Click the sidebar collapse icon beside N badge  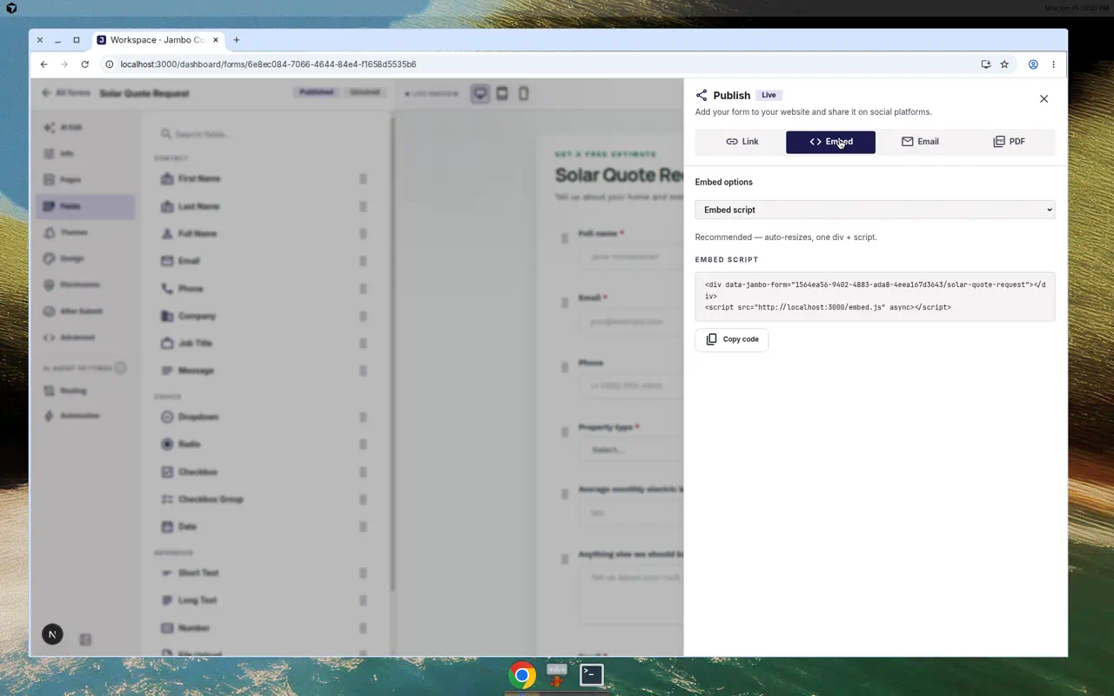point(85,639)
